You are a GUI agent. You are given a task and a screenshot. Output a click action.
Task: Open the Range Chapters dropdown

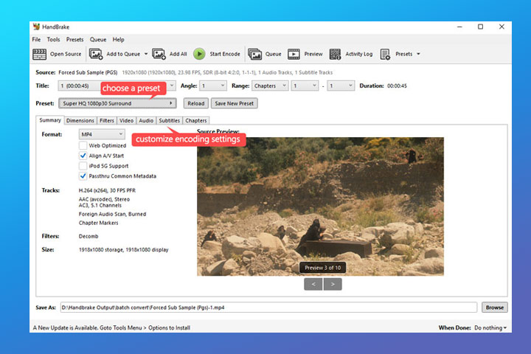[270, 86]
